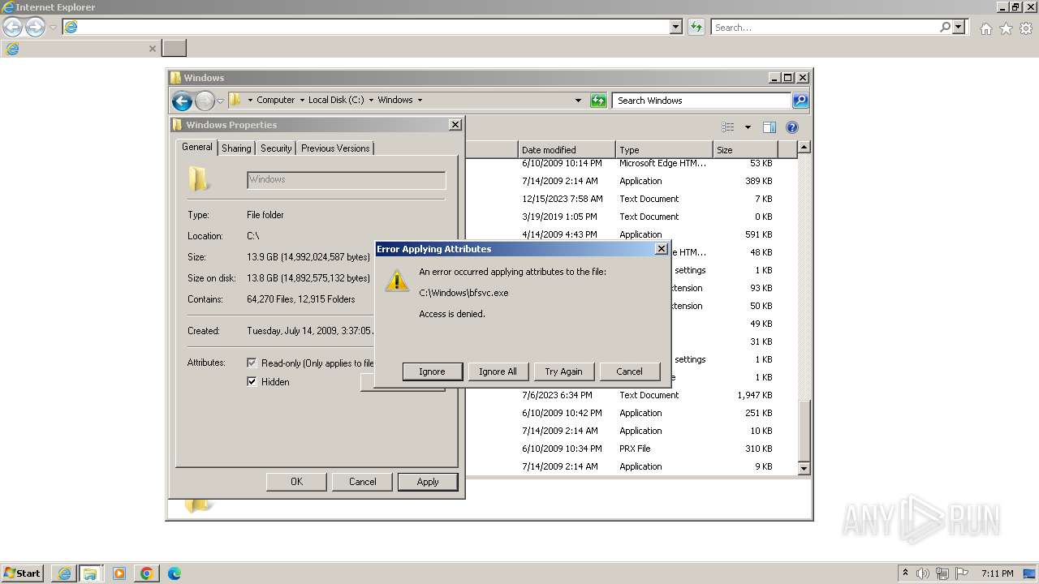Viewport: 1039px width, 584px height.
Task: Click the folder icon in Windows Properties
Action: 199,178
